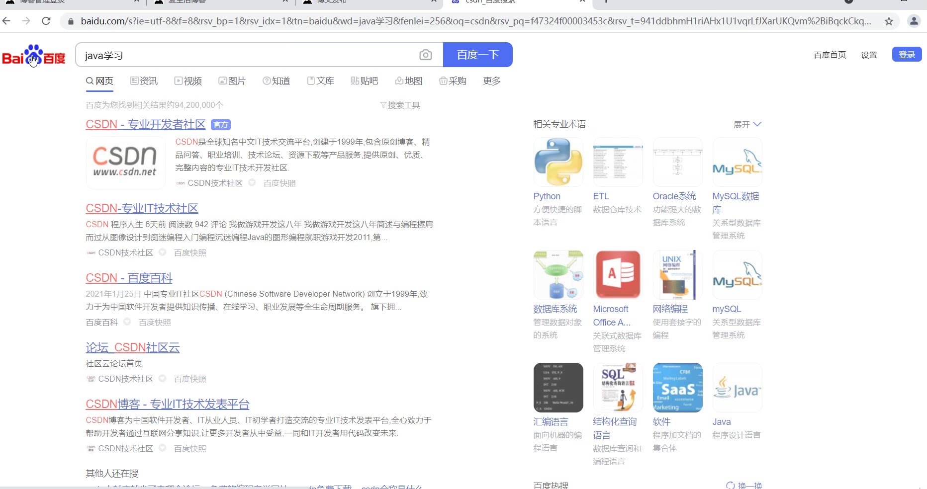
Task: Open CSDN-专业IT技术社区 result
Action: click(142, 208)
